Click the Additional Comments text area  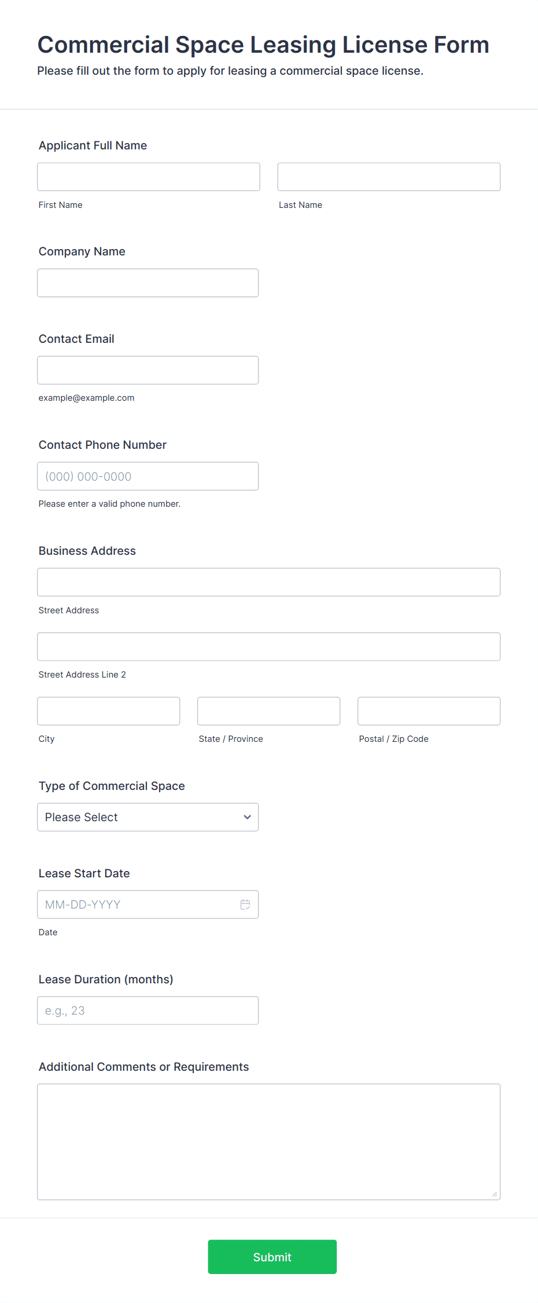268,1141
